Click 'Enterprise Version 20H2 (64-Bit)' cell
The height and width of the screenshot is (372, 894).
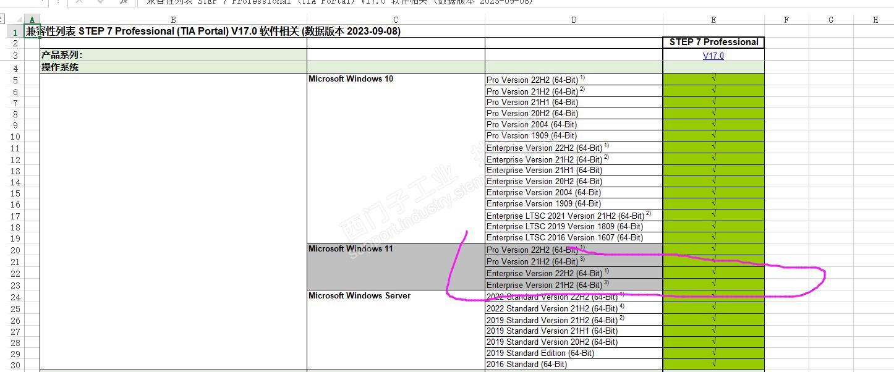pos(574,182)
